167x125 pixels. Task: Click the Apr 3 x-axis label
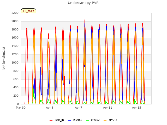coord(50,108)
